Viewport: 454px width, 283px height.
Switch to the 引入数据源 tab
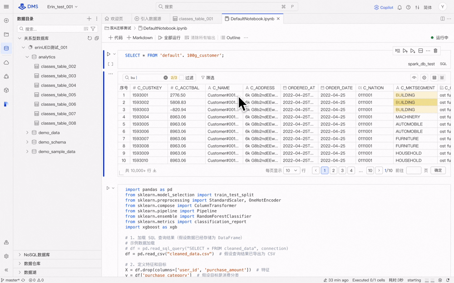pyautogui.click(x=148, y=19)
